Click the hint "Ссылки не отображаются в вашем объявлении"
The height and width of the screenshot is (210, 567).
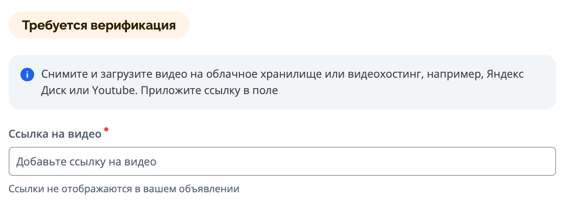coord(124,188)
